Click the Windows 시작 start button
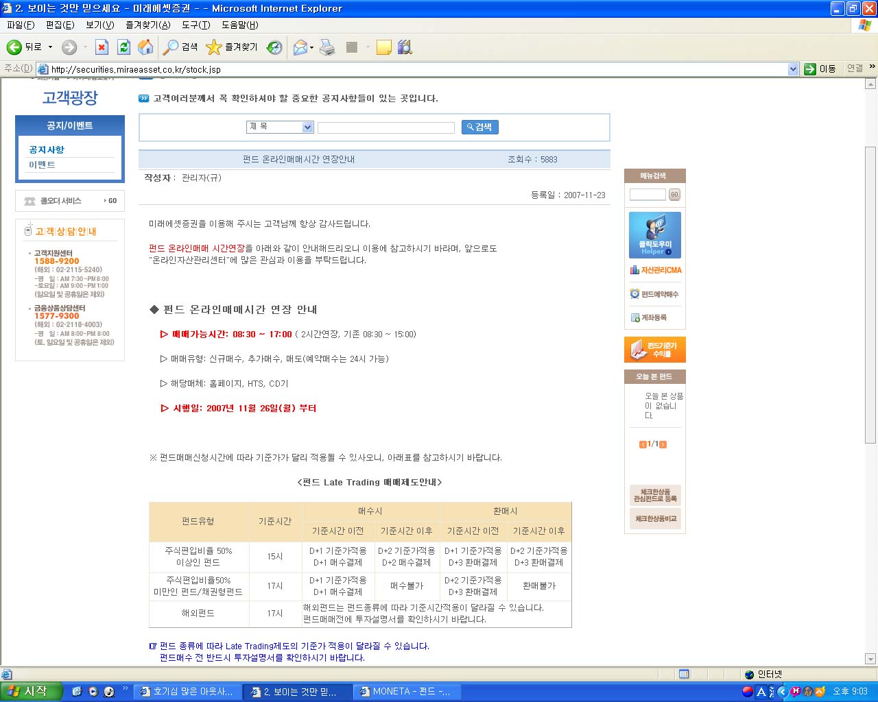This screenshot has width=878, height=702. pos(32,692)
